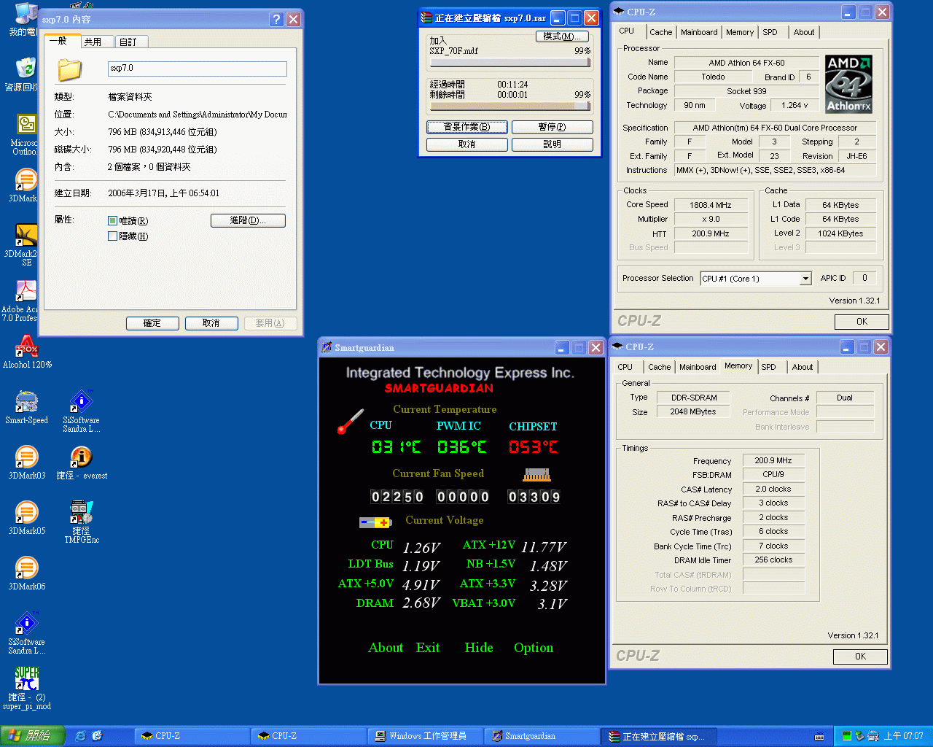
Task: Click 暫停(P) pause button in WinRAR
Action: point(553,127)
